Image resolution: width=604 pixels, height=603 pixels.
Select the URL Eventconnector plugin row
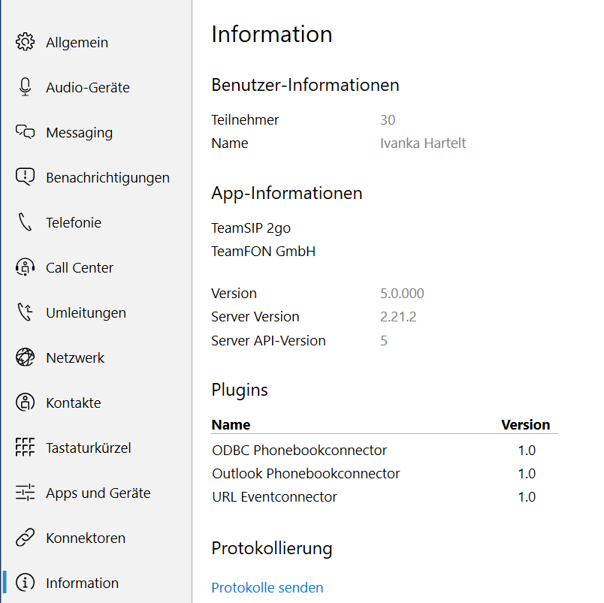(385, 496)
